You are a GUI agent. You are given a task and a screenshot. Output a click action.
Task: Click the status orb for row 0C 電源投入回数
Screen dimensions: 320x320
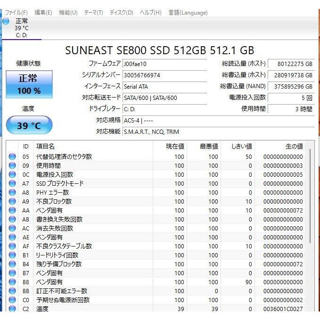coord(12,174)
